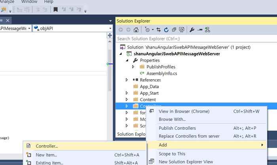Open the Help menu
Screen dimensions: 277x165
click(49, 2)
